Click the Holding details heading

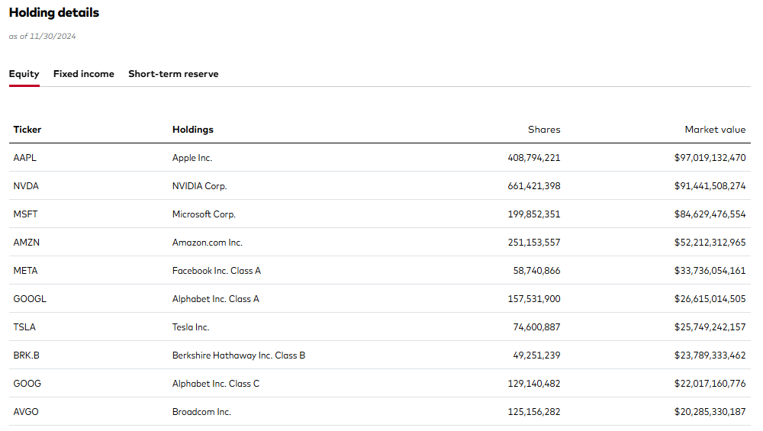click(x=54, y=13)
